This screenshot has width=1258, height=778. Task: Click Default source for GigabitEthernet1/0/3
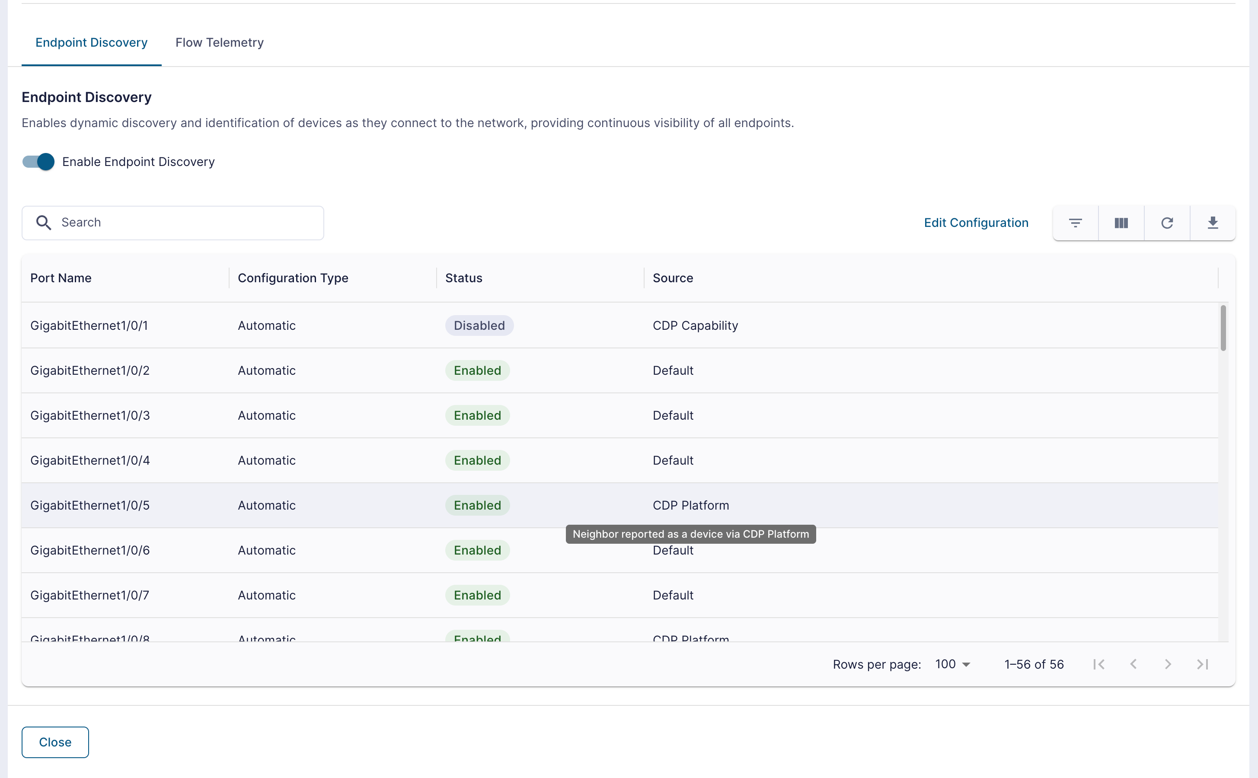pyautogui.click(x=673, y=415)
